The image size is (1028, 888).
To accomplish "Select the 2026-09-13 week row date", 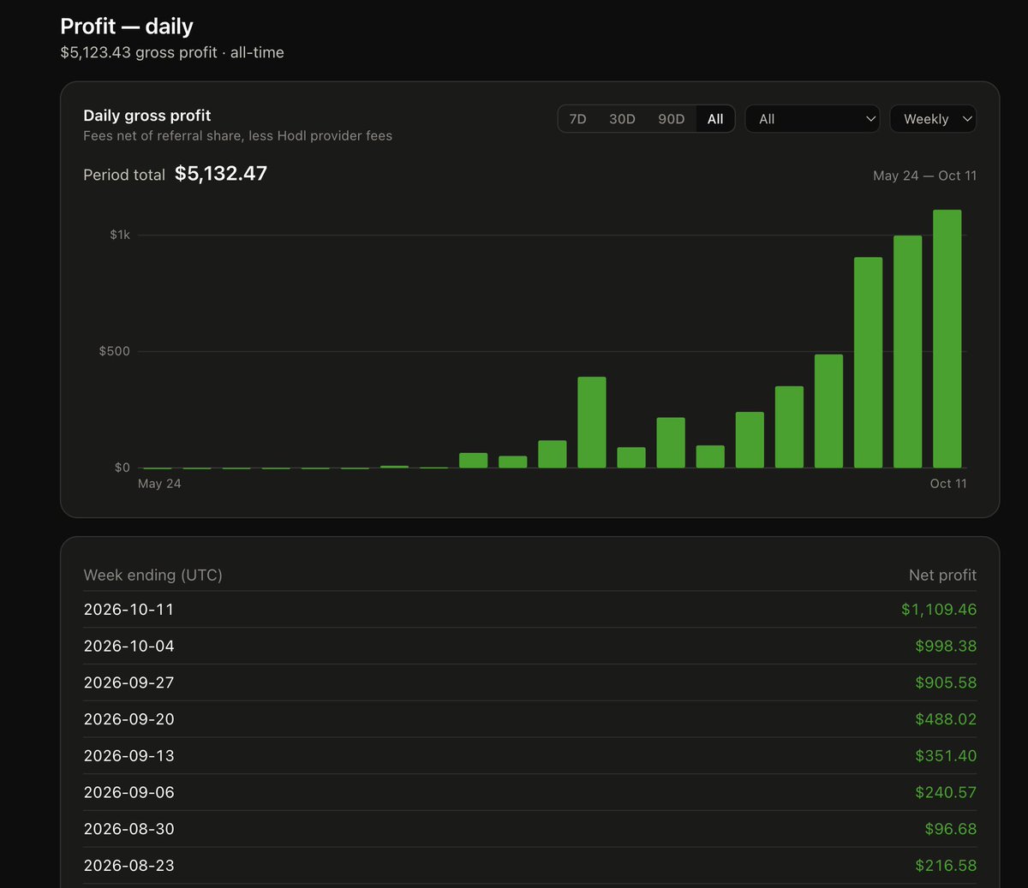I will coord(128,756).
